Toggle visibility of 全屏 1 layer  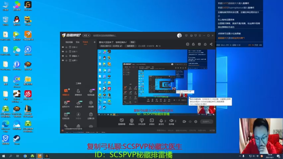(x=63, y=60)
